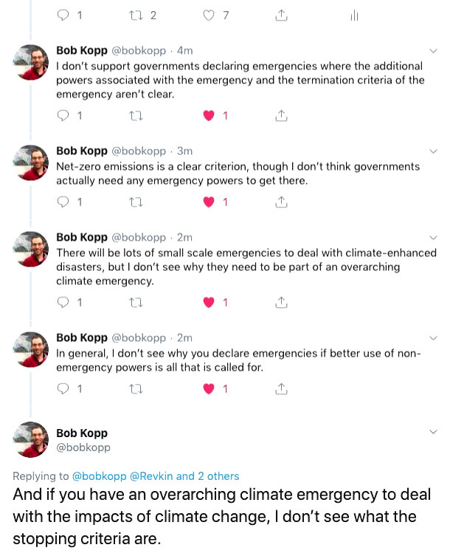Viewport: 464px width, 556px height.
Task: Like the top tweet with 7 likes
Action: (209, 16)
